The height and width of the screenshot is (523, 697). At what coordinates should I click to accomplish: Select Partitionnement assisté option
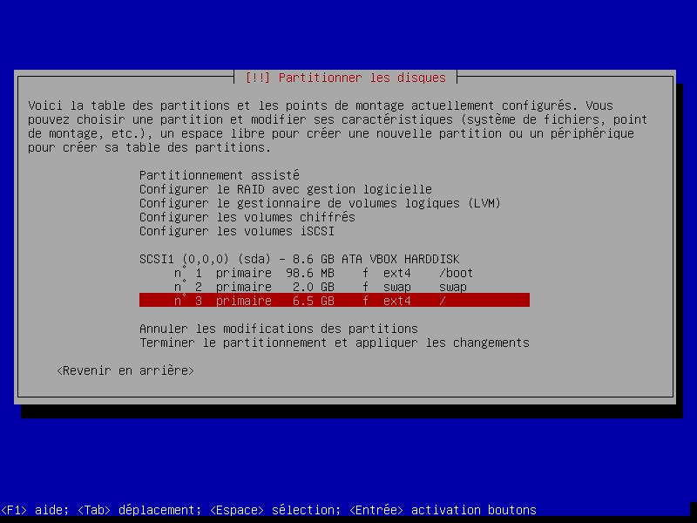click(x=219, y=175)
